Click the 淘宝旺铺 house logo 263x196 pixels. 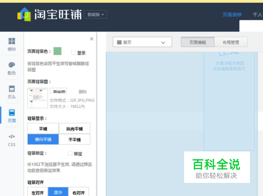click(x=24, y=14)
